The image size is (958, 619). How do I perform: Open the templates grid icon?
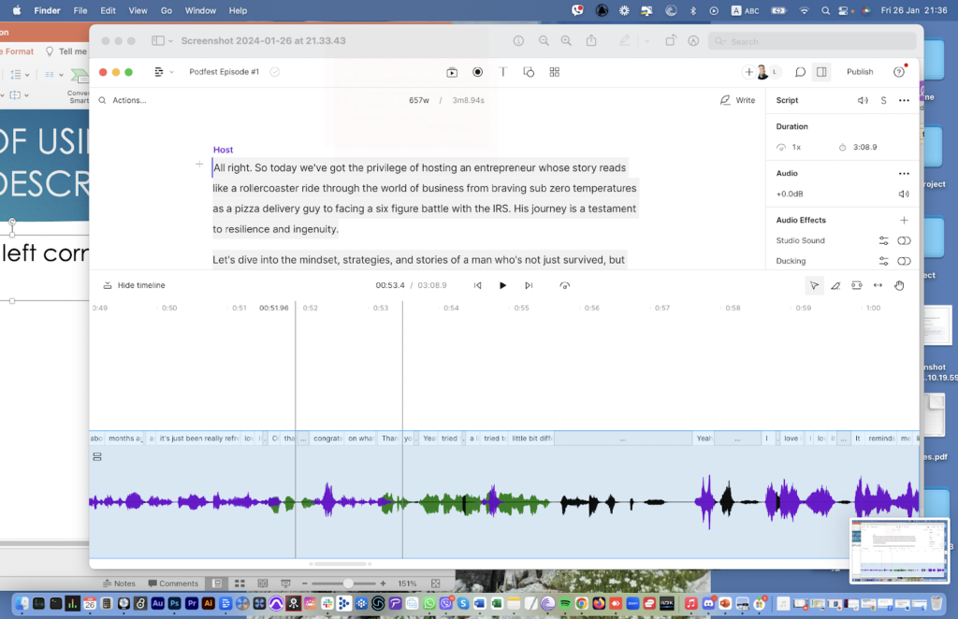(554, 72)
